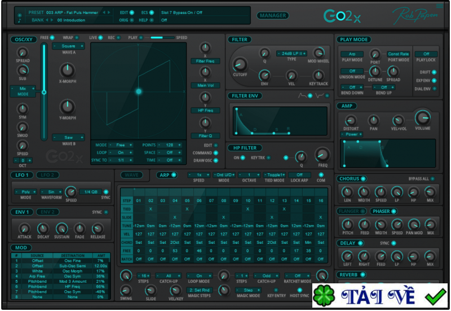Click the LFO 1 Speed knob
Image resolution: width=451 pixels, height=311 pixels.
pyautogui.click(x=71, y=192)
